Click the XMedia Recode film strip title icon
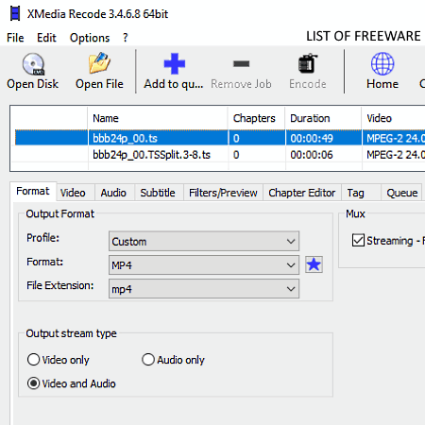This screenshot has width=425, height=425. [x=15, y=13]
